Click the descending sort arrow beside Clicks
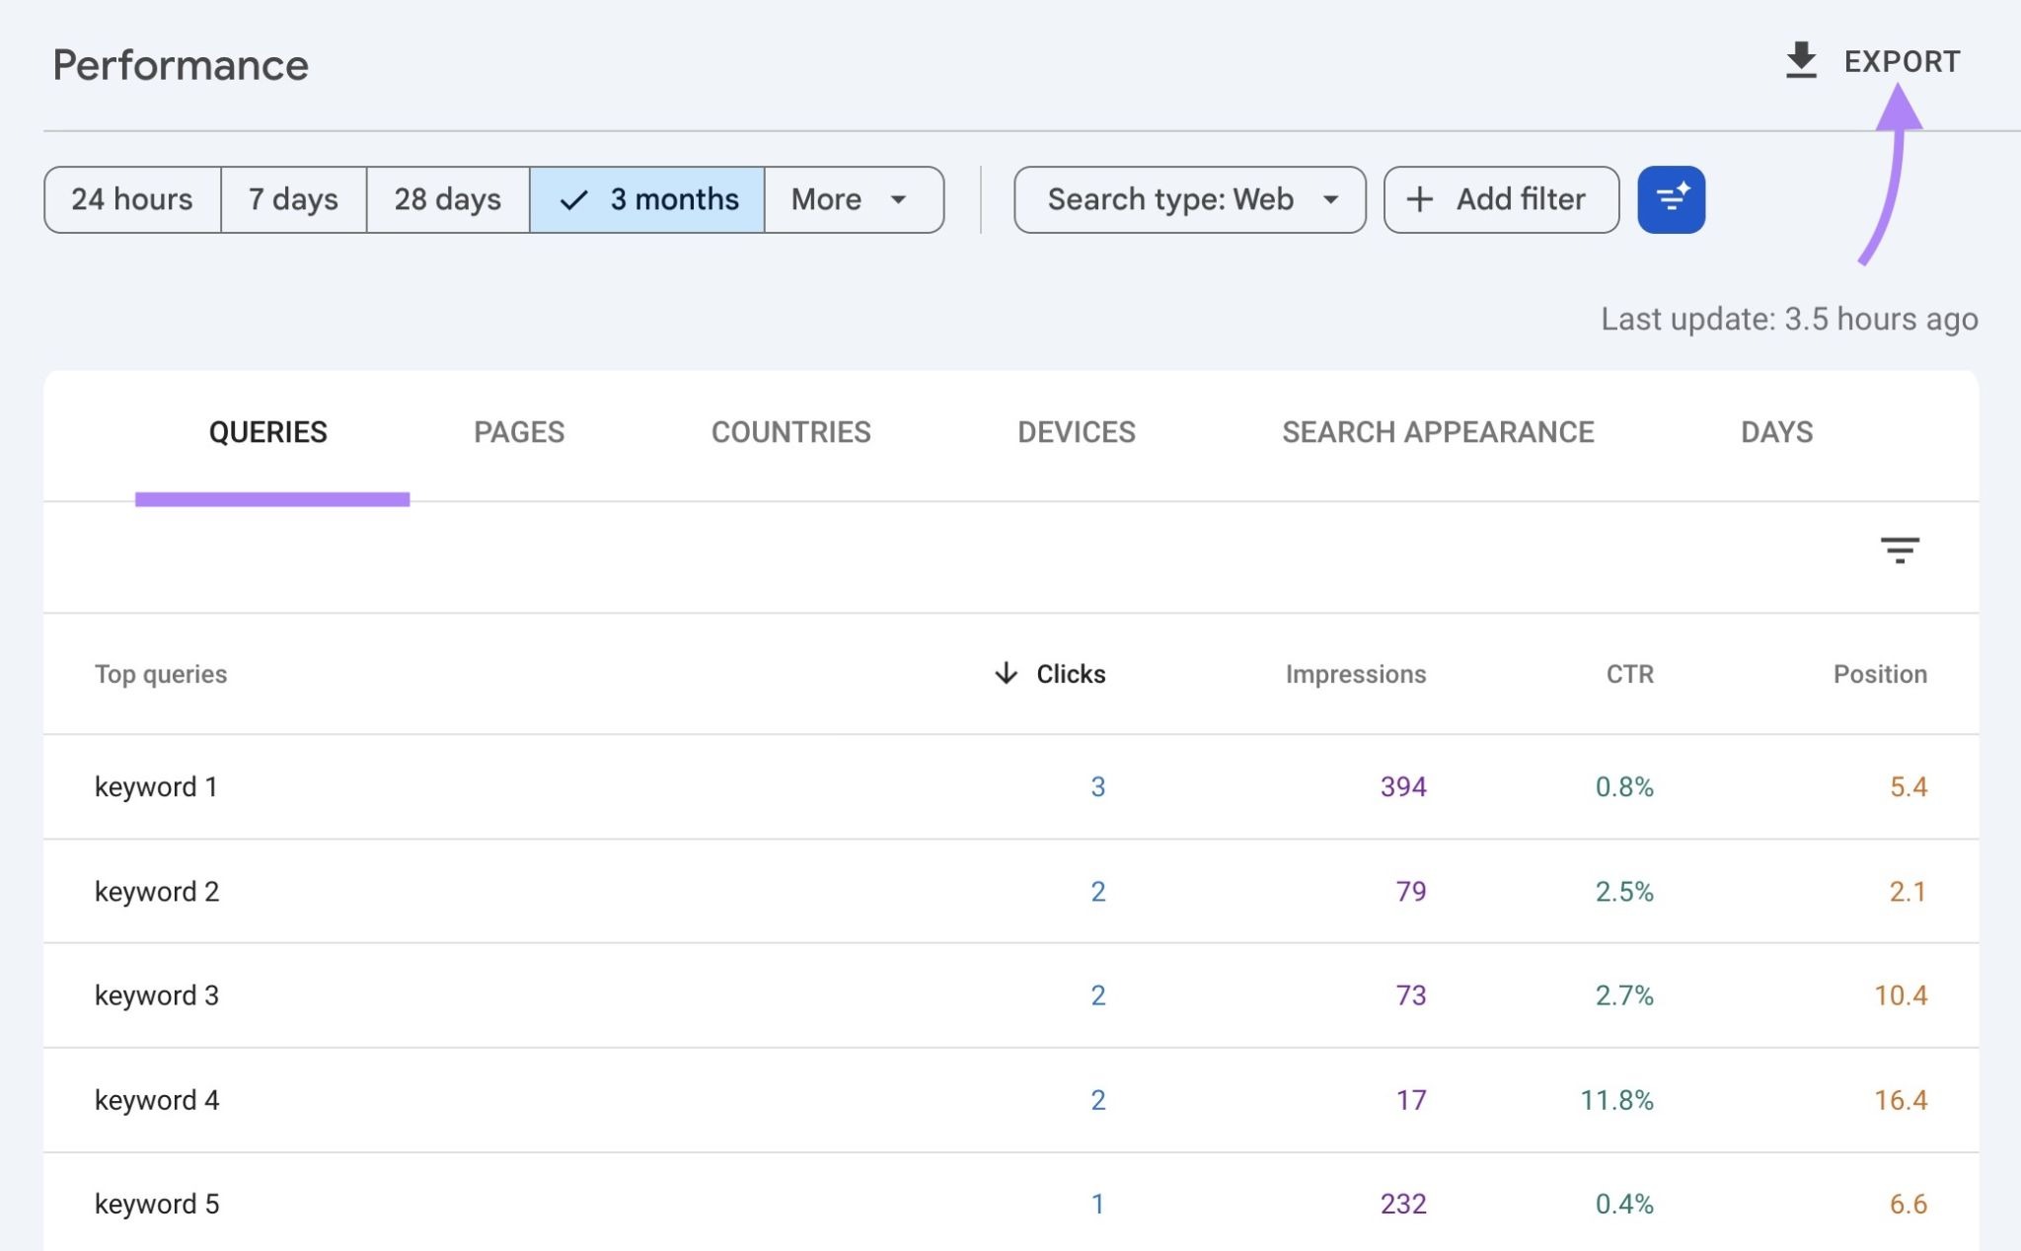 [1006, 673]
